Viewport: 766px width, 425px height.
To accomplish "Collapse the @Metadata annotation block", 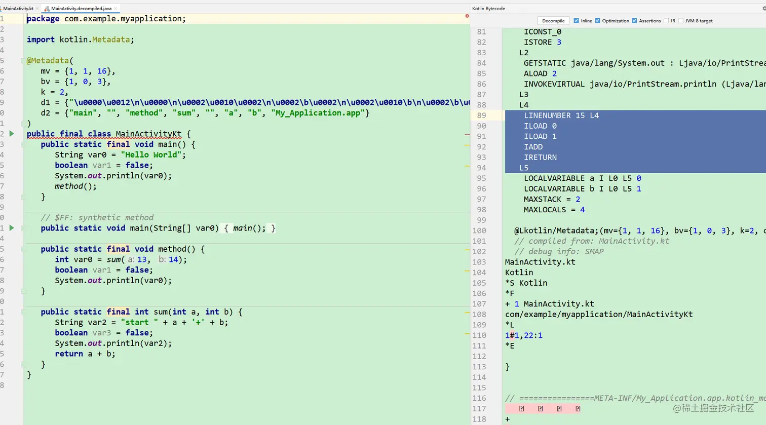I will tap(23, 61).
